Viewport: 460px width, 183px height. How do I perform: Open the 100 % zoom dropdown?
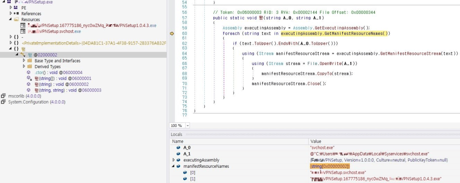coord(187,126)
